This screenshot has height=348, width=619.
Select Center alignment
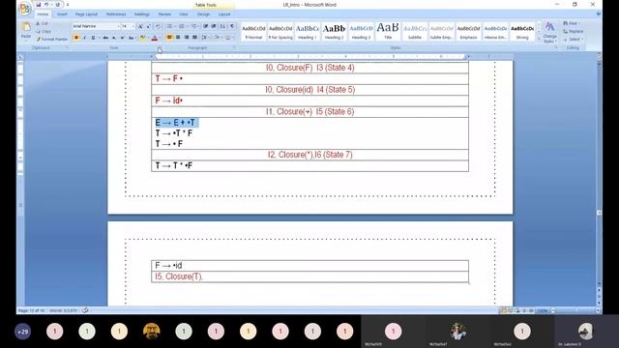[x=178, y=38]
